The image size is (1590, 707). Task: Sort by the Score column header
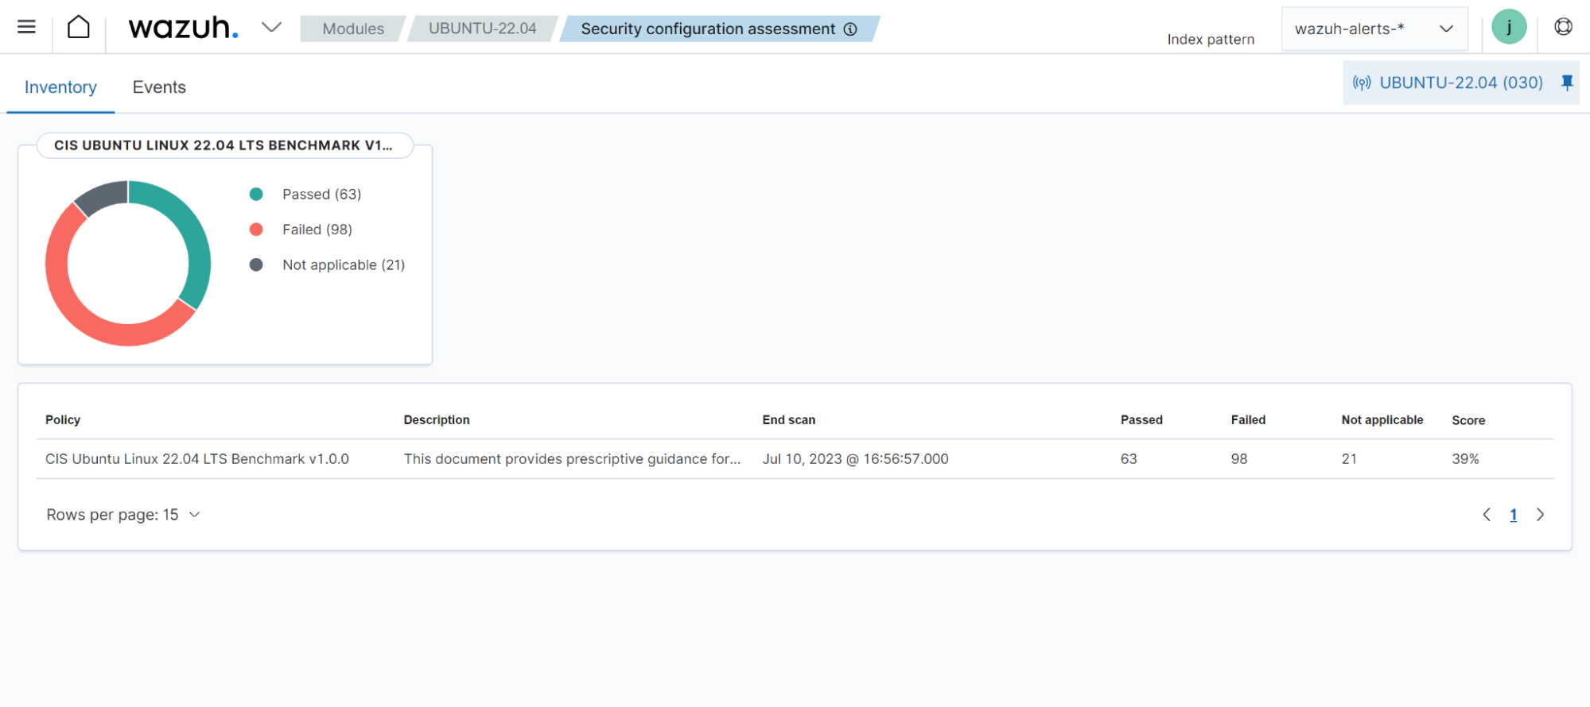pos(1468,420)
